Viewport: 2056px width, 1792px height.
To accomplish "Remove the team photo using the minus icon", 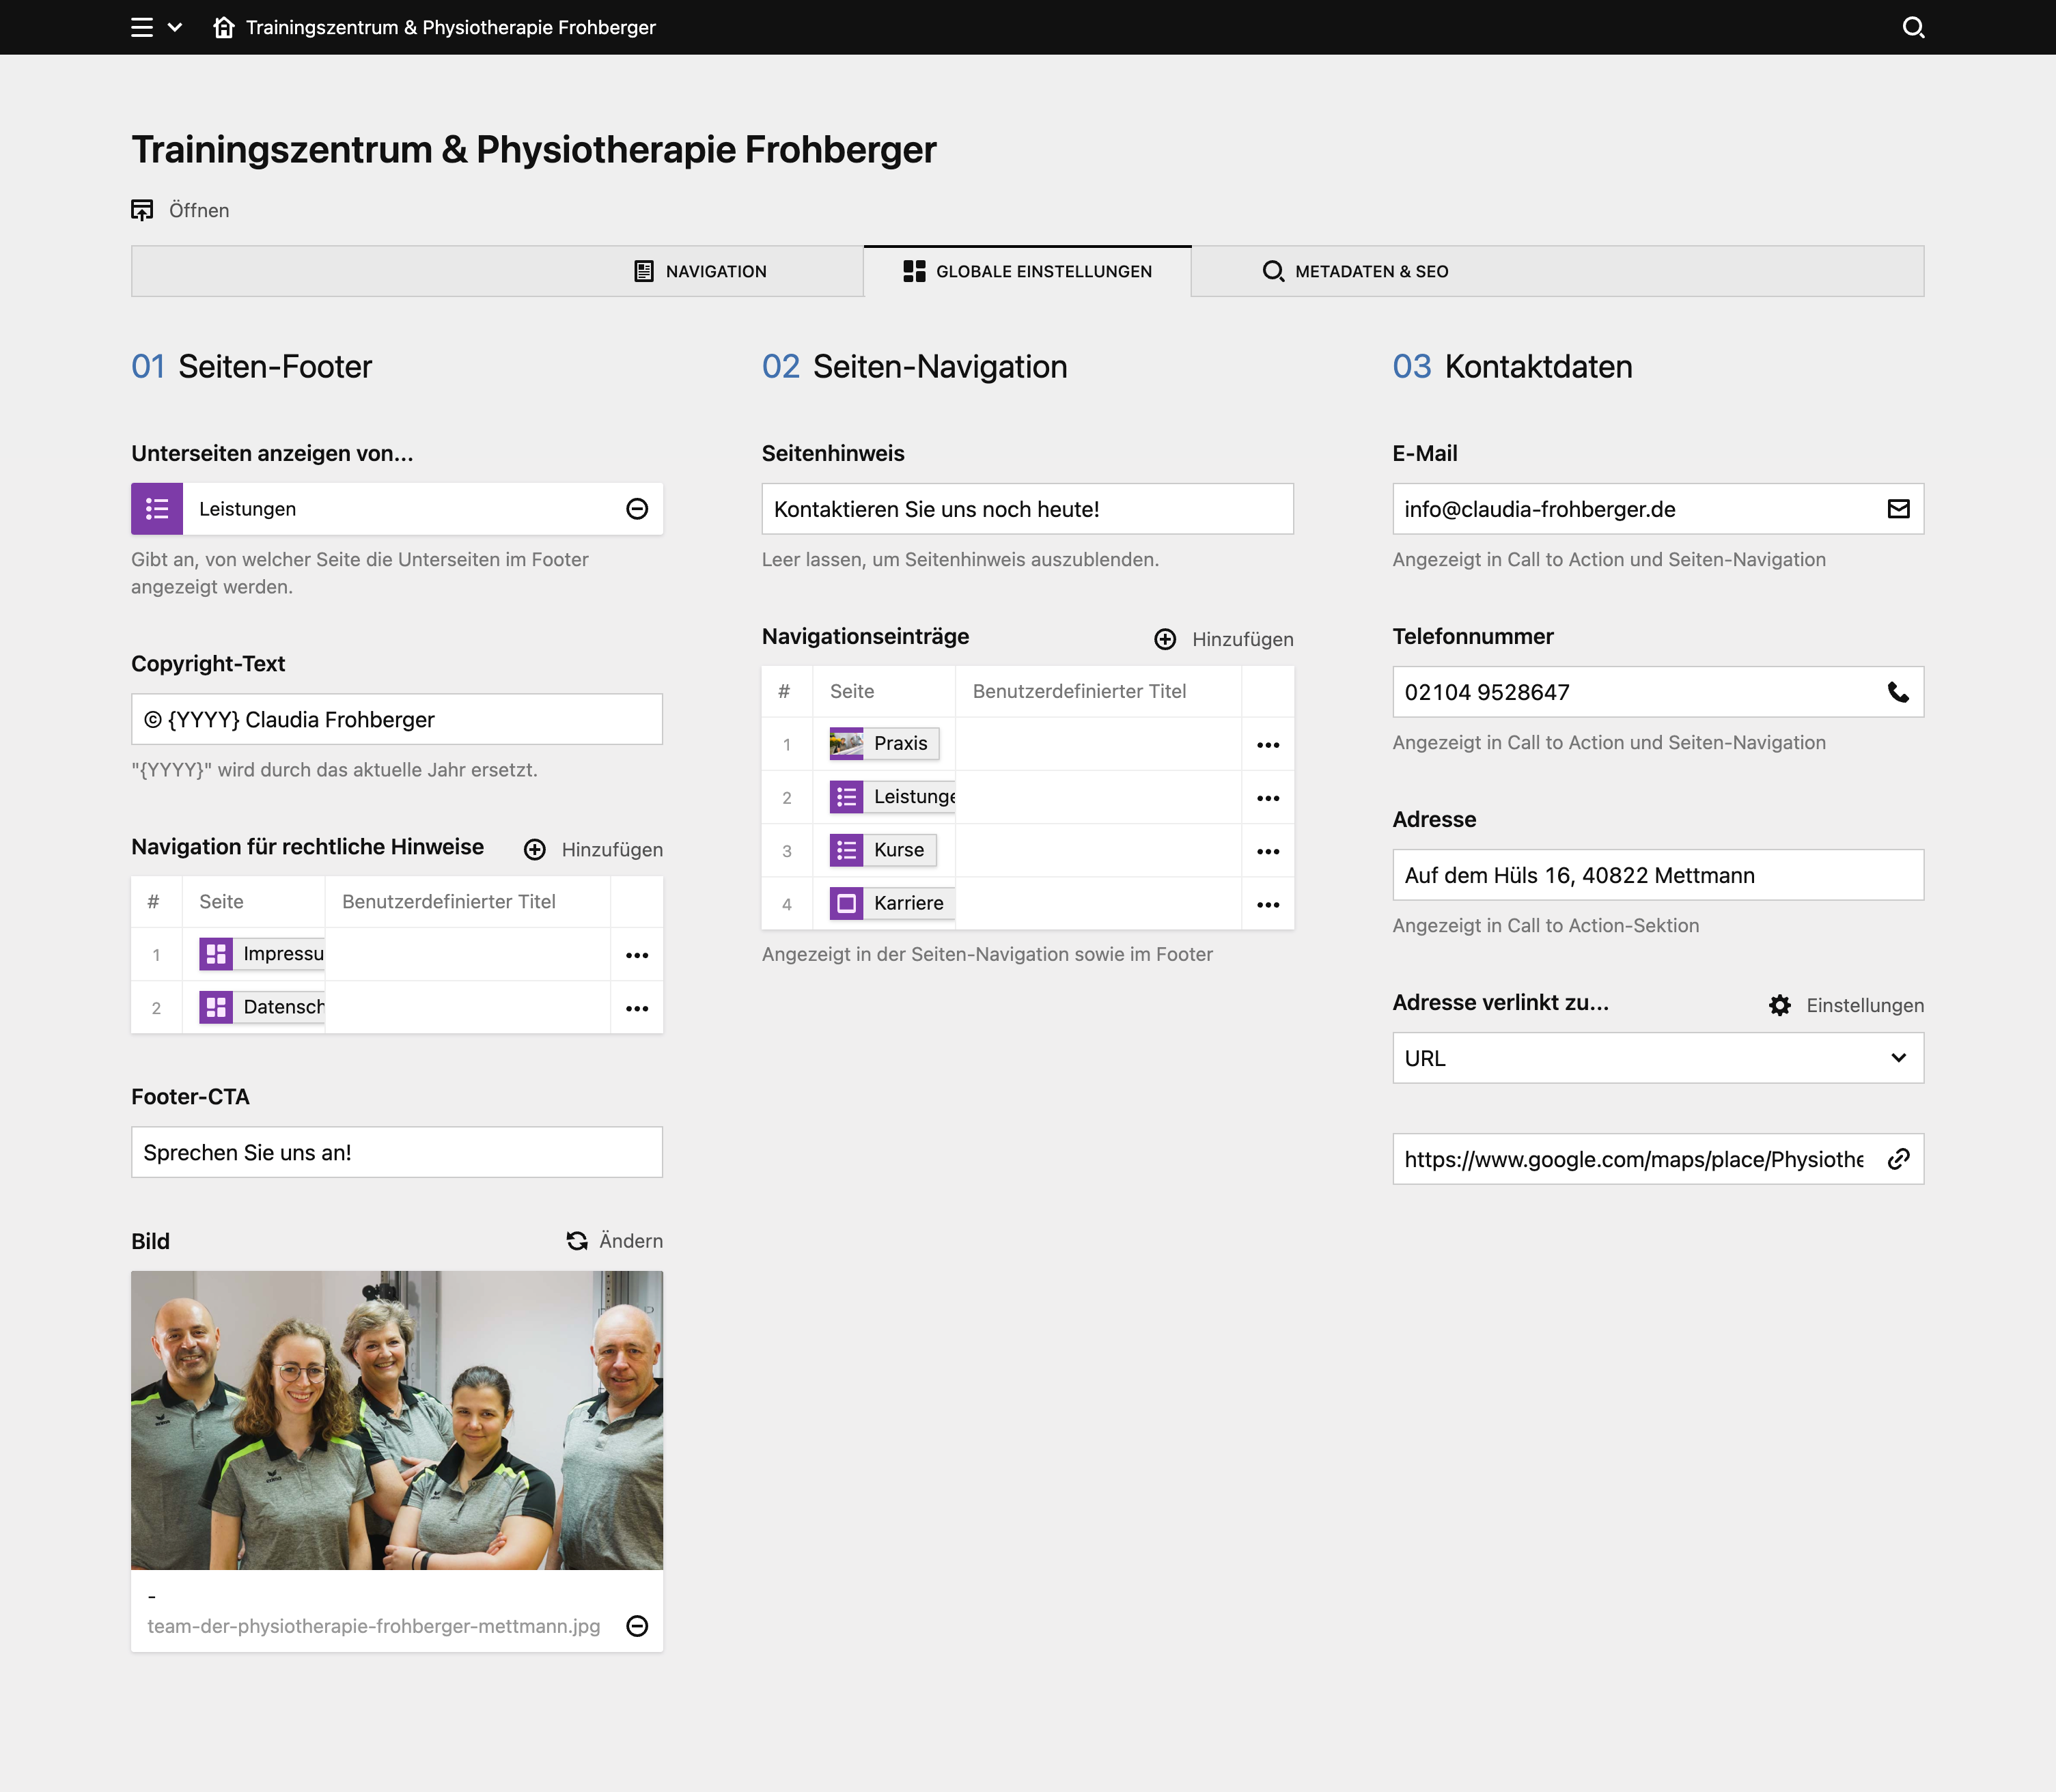I will tap(637, 1626).
